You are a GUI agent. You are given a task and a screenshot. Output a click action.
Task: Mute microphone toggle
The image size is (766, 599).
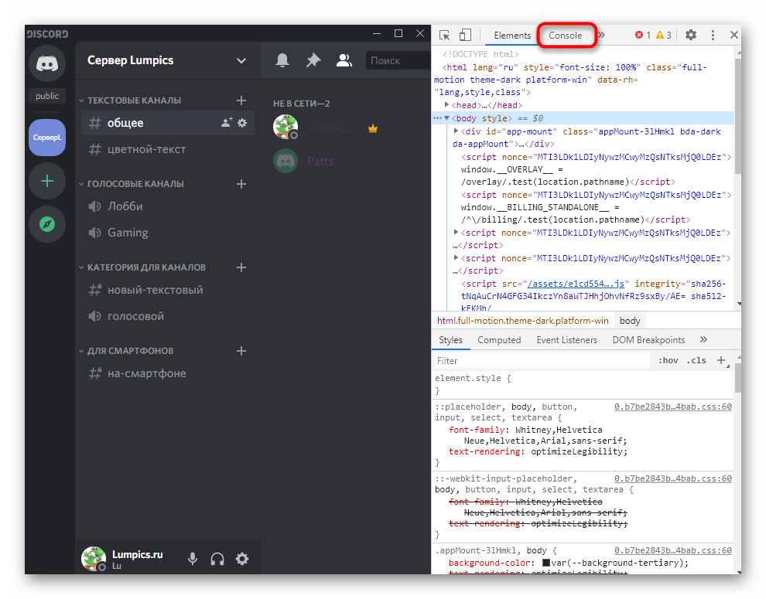coord(193,559)
